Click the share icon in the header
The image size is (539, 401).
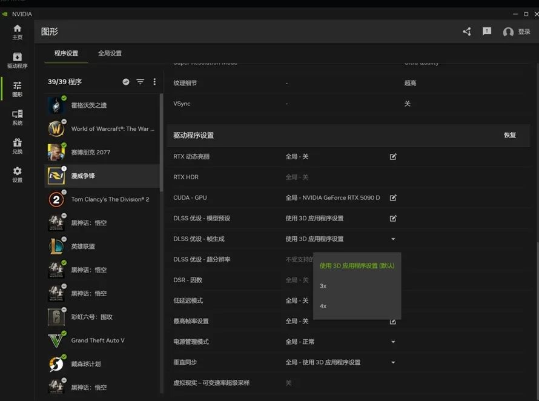[467, 31]
